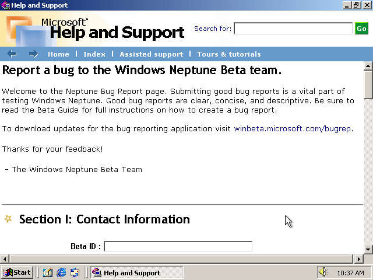
Task: Restore down the Help and Support window
Action: 356,5
